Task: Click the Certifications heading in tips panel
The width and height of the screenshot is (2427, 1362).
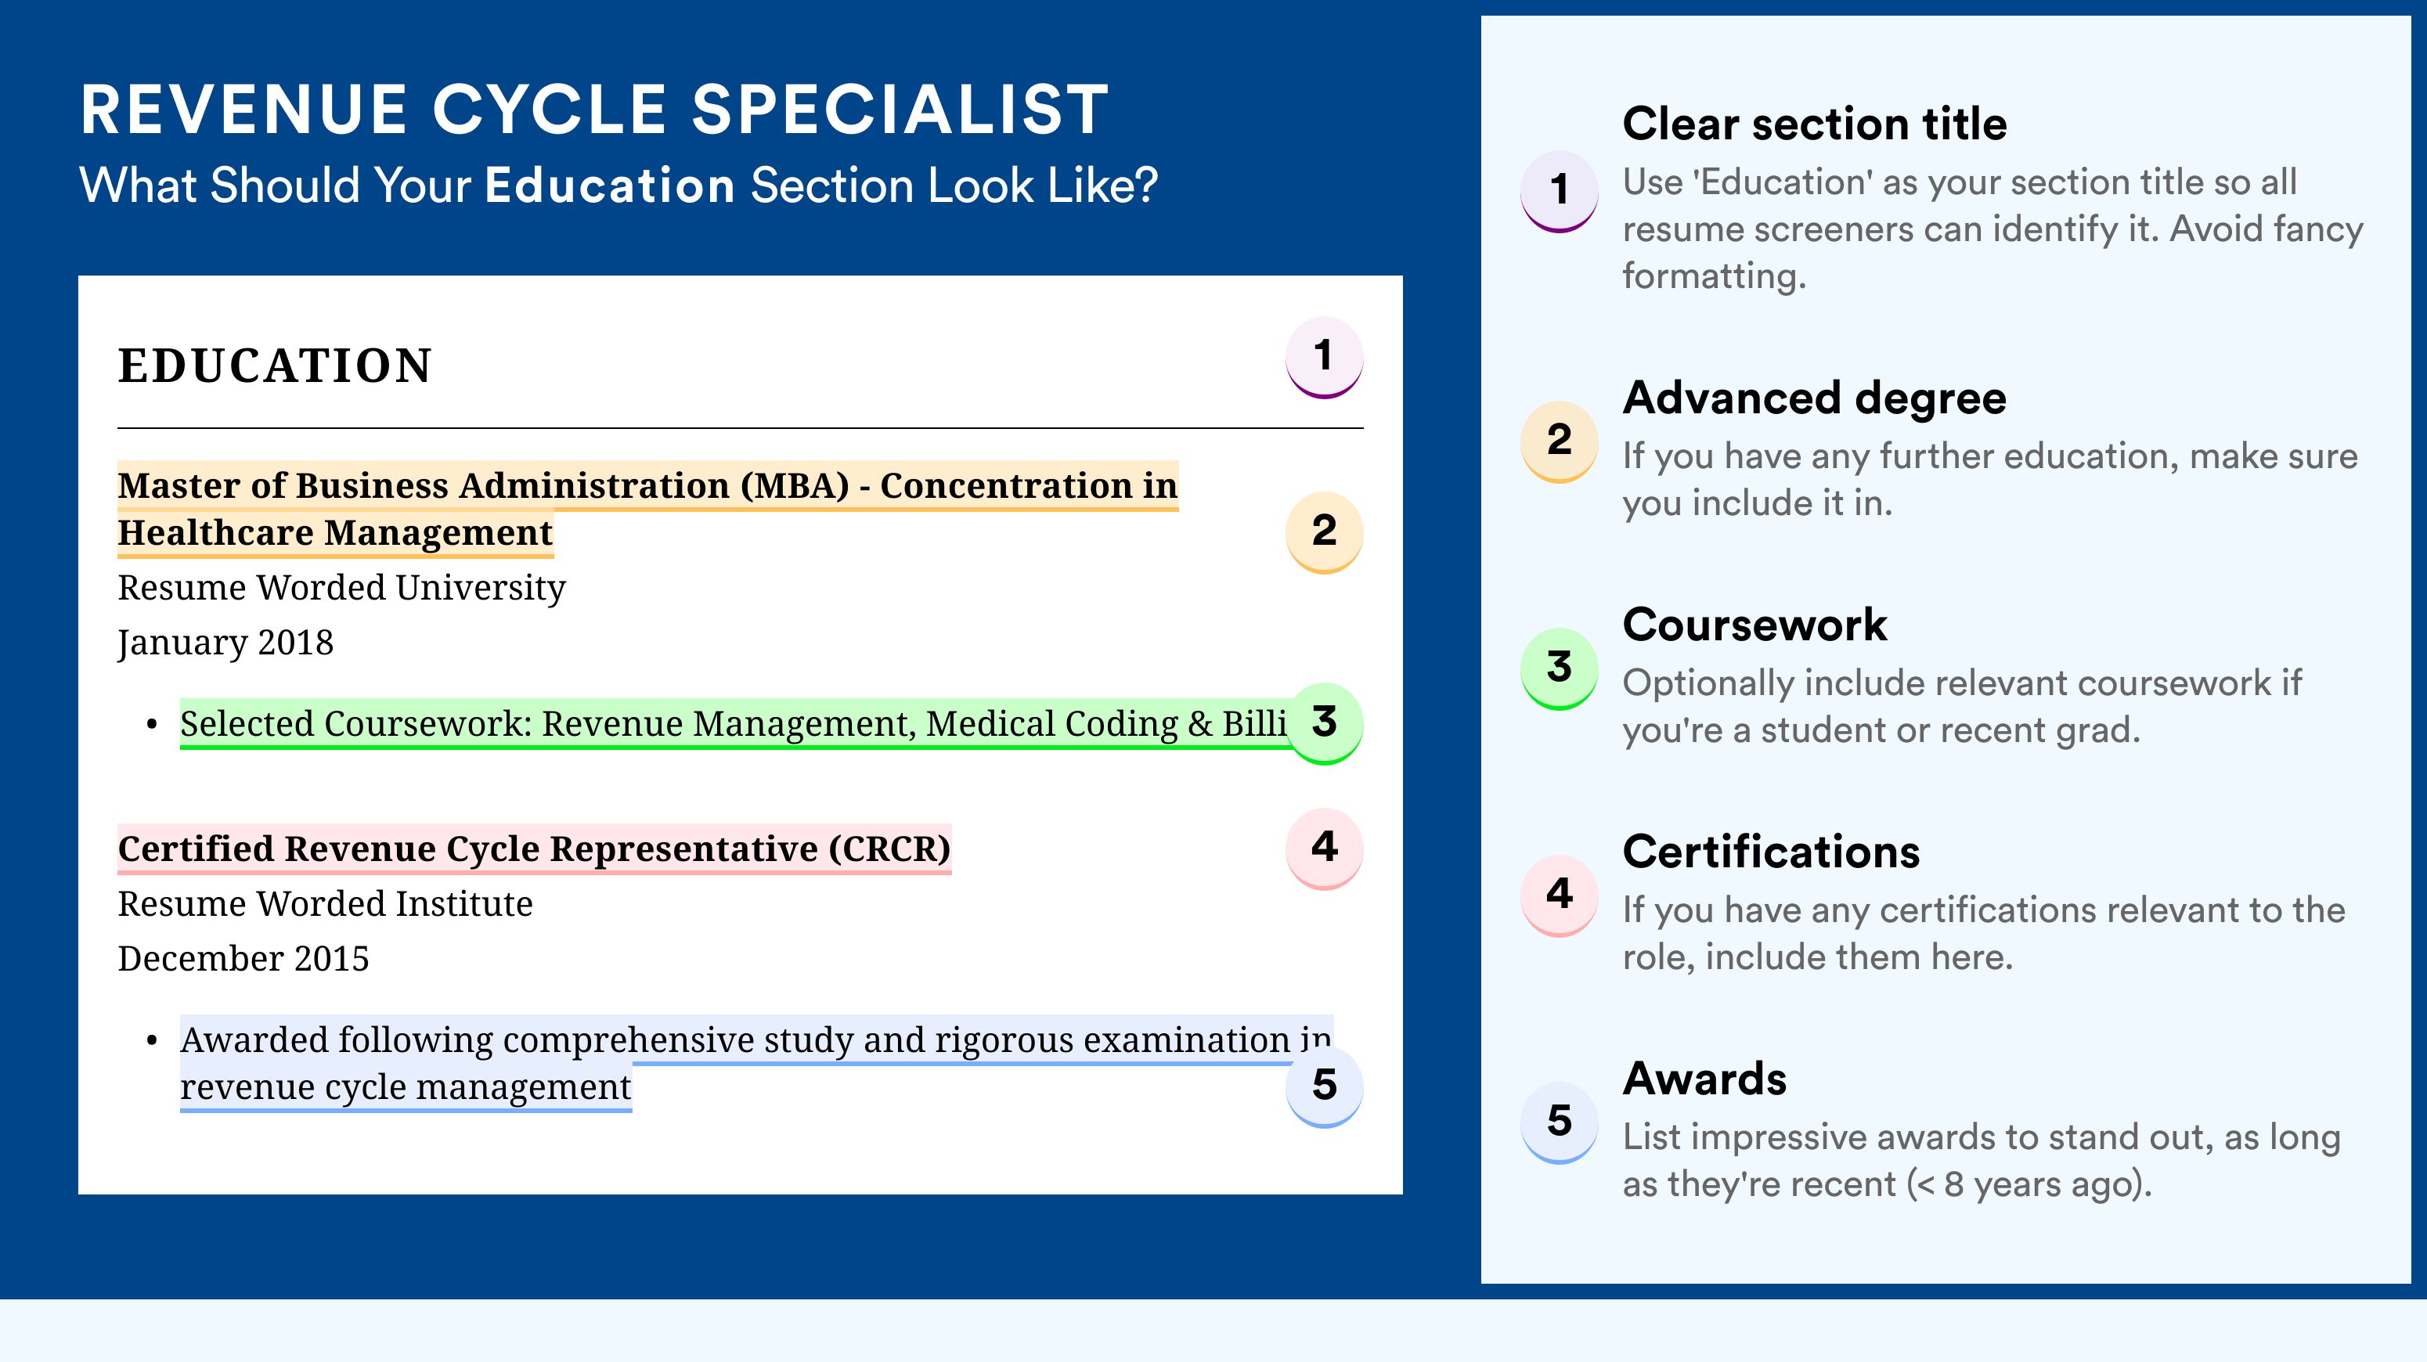Action: 1771,852
